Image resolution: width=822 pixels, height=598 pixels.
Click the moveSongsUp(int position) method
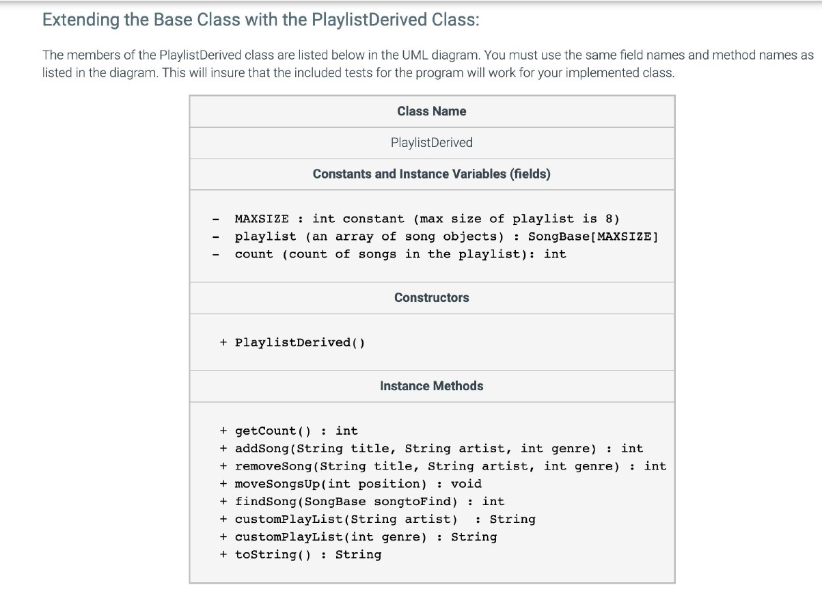[x=358, y=484]
